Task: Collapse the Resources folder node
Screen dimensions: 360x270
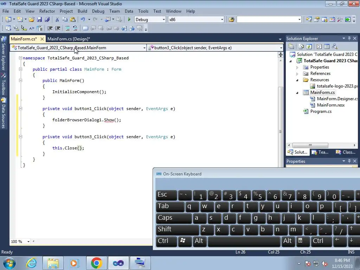Action: 297,80
